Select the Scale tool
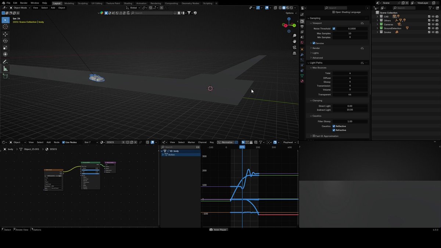 pos(5,47)
